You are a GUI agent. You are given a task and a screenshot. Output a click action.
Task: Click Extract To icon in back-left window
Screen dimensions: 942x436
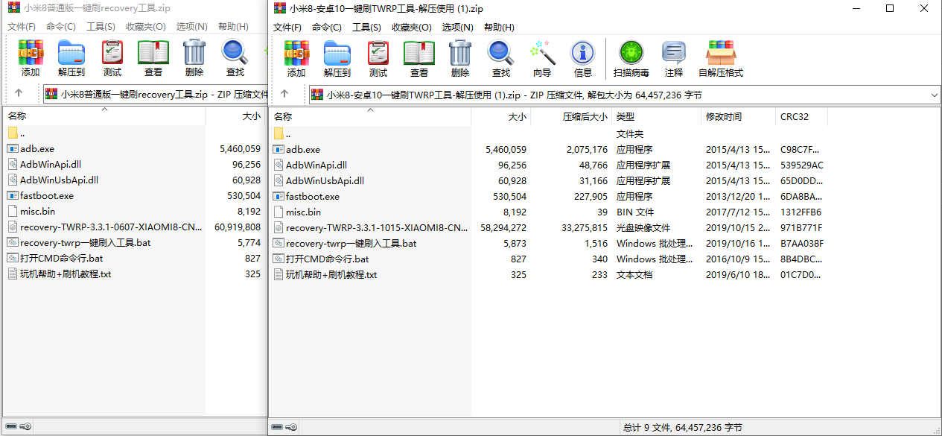(71, 59)
